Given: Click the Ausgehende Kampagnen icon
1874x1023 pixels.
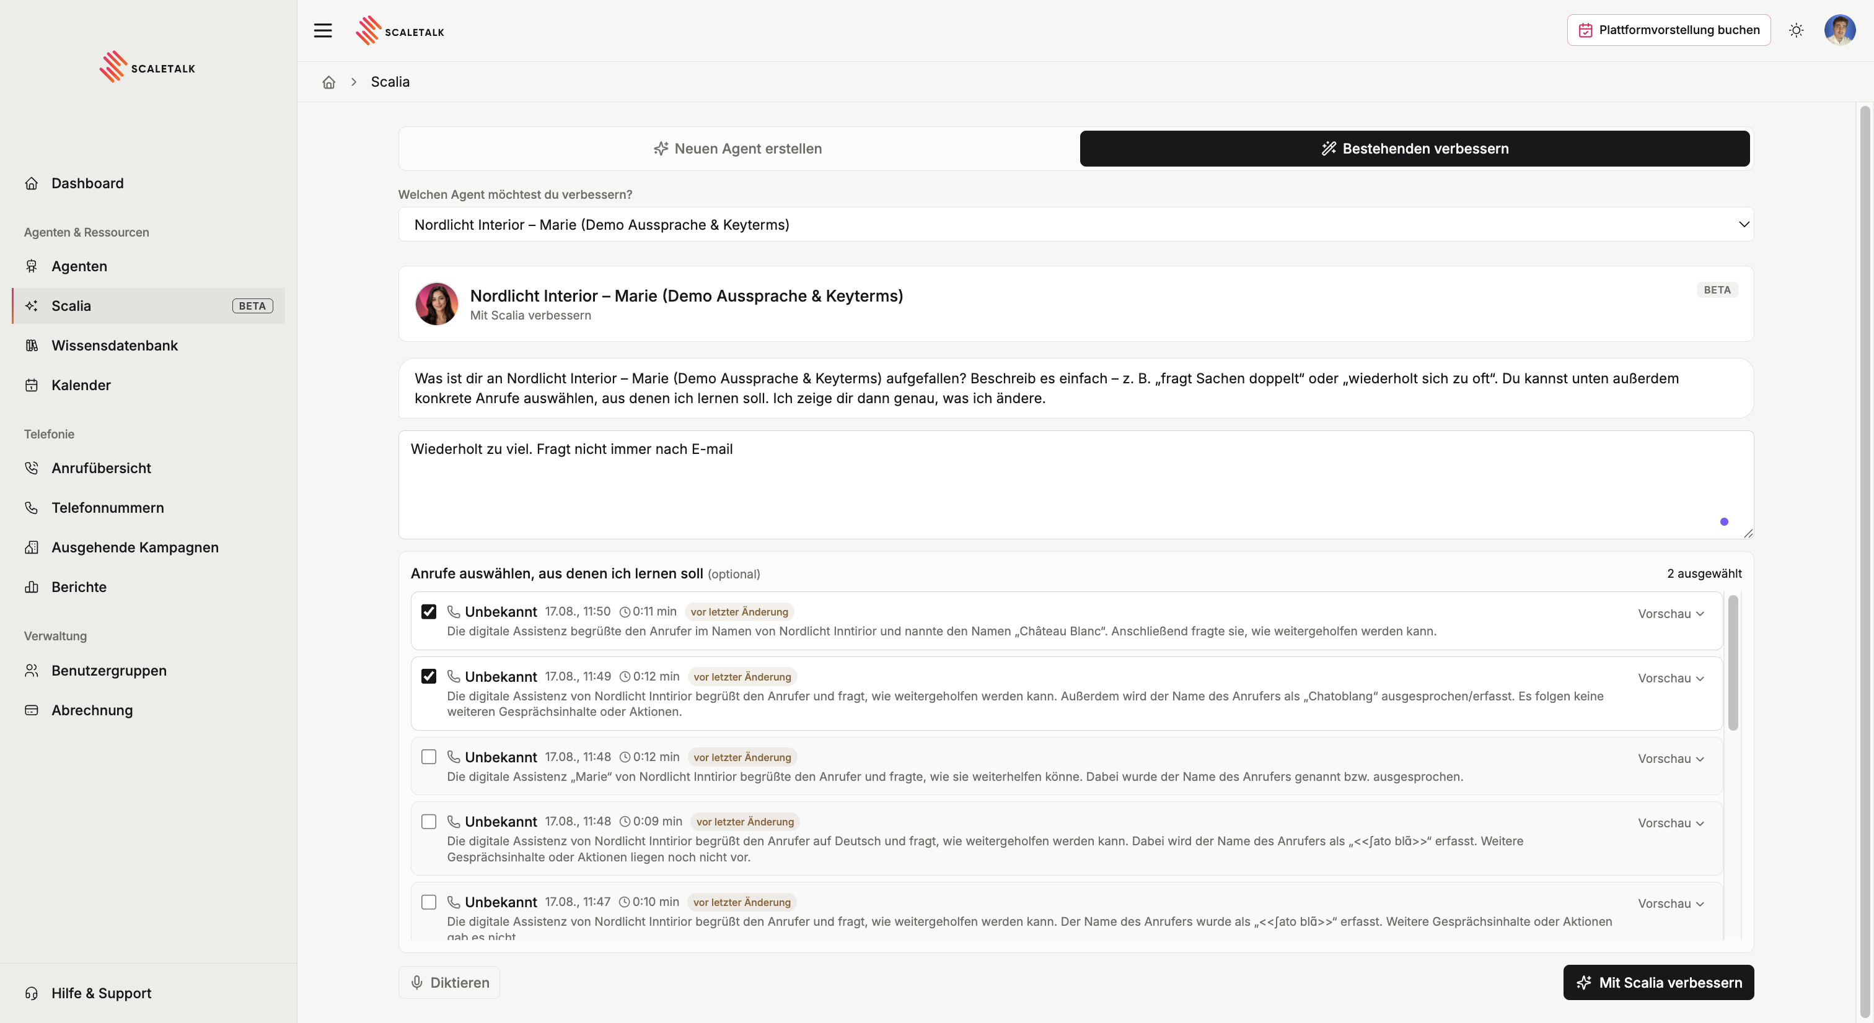Looking at the screenshot, I should pyautogui.click(x=31, y=547).
